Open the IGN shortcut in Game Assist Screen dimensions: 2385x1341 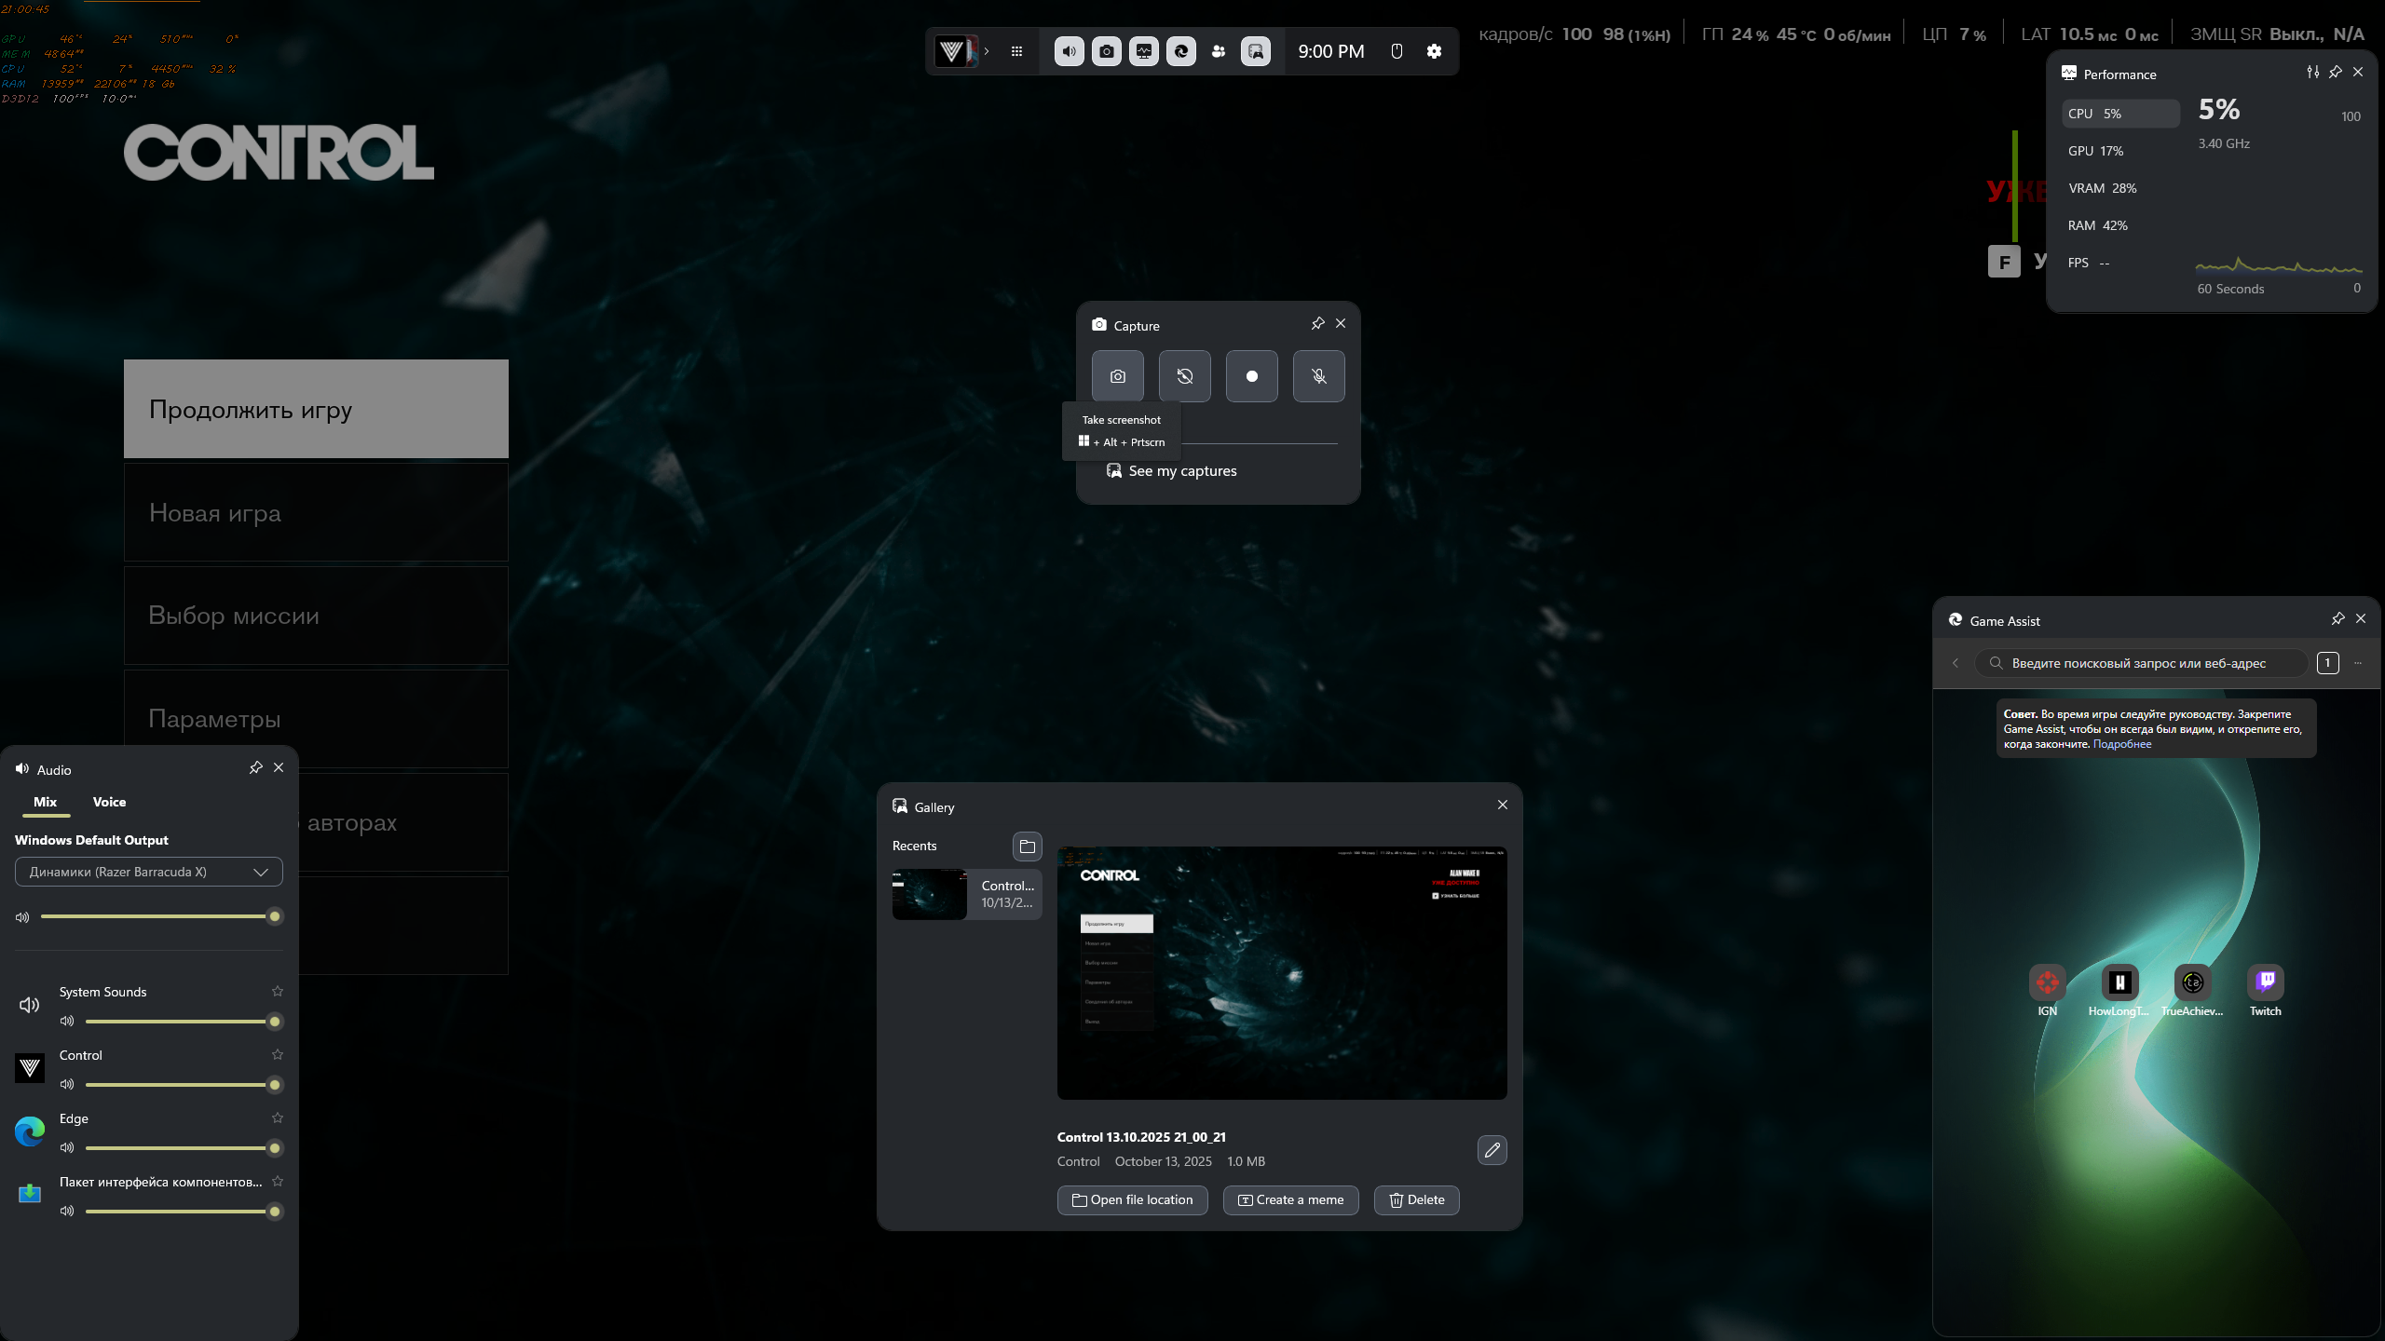point(2047,982)
